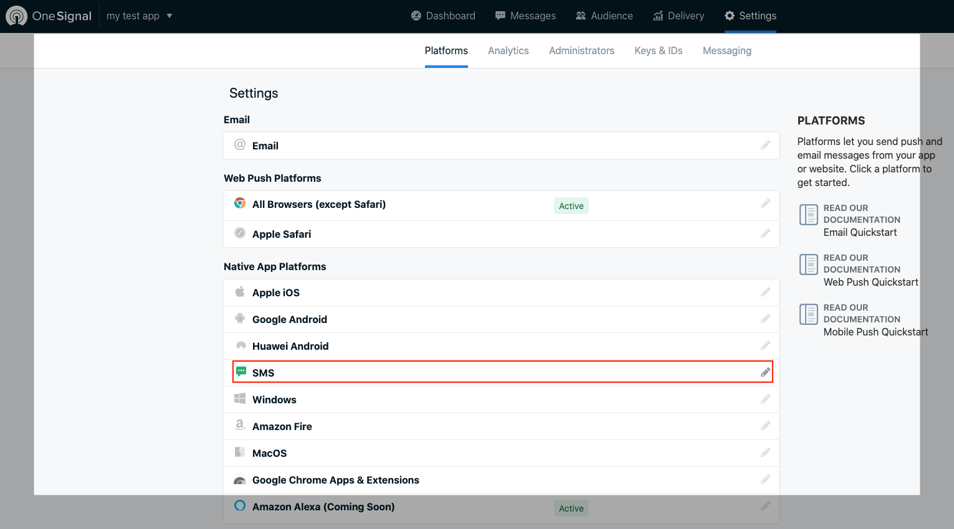
Task: Click the Google Android robot icon
Action: (240, 318)
